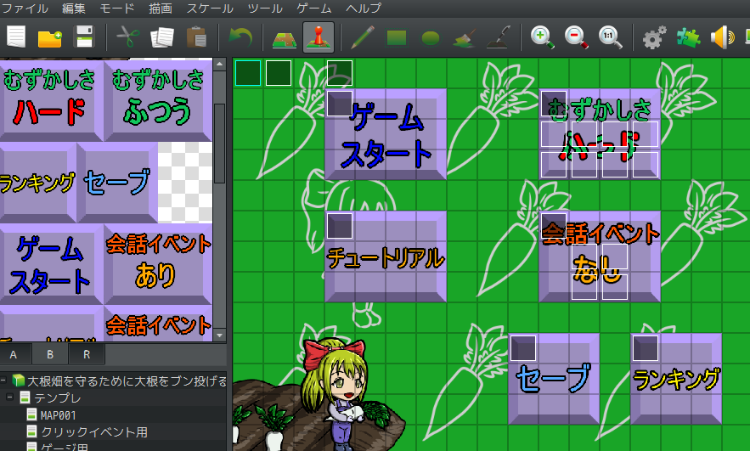The height and width of the screenshot is (451, 750).
Task: Save the project with the floppy disk icon
Action: (x=84, y=37)
